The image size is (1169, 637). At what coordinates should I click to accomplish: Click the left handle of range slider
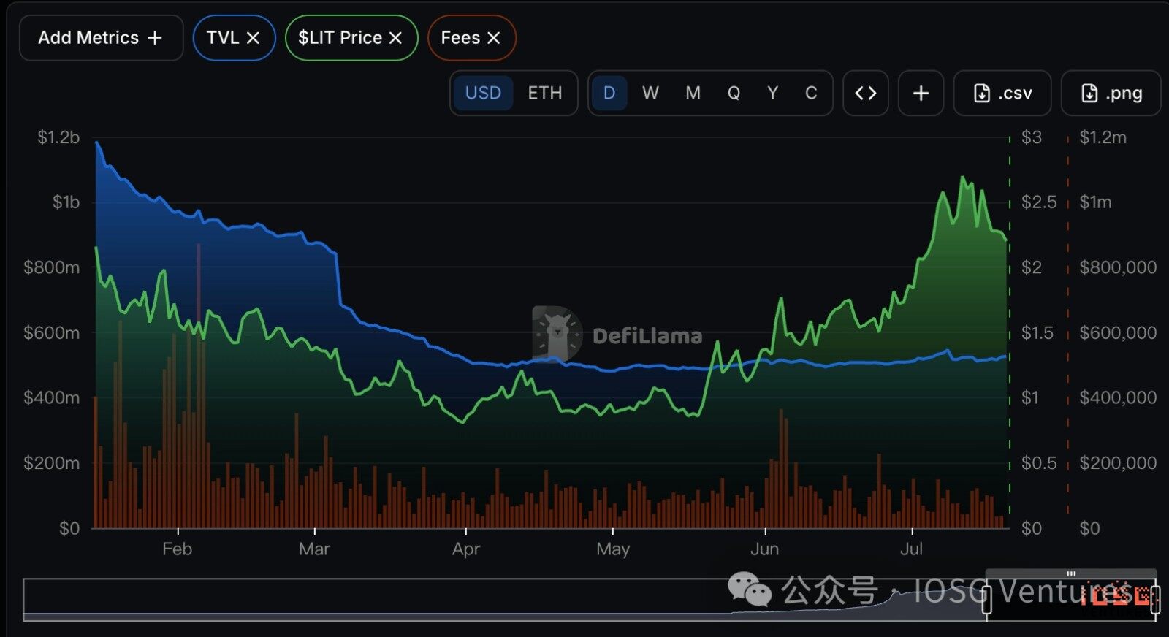click(x=987, y=599)
